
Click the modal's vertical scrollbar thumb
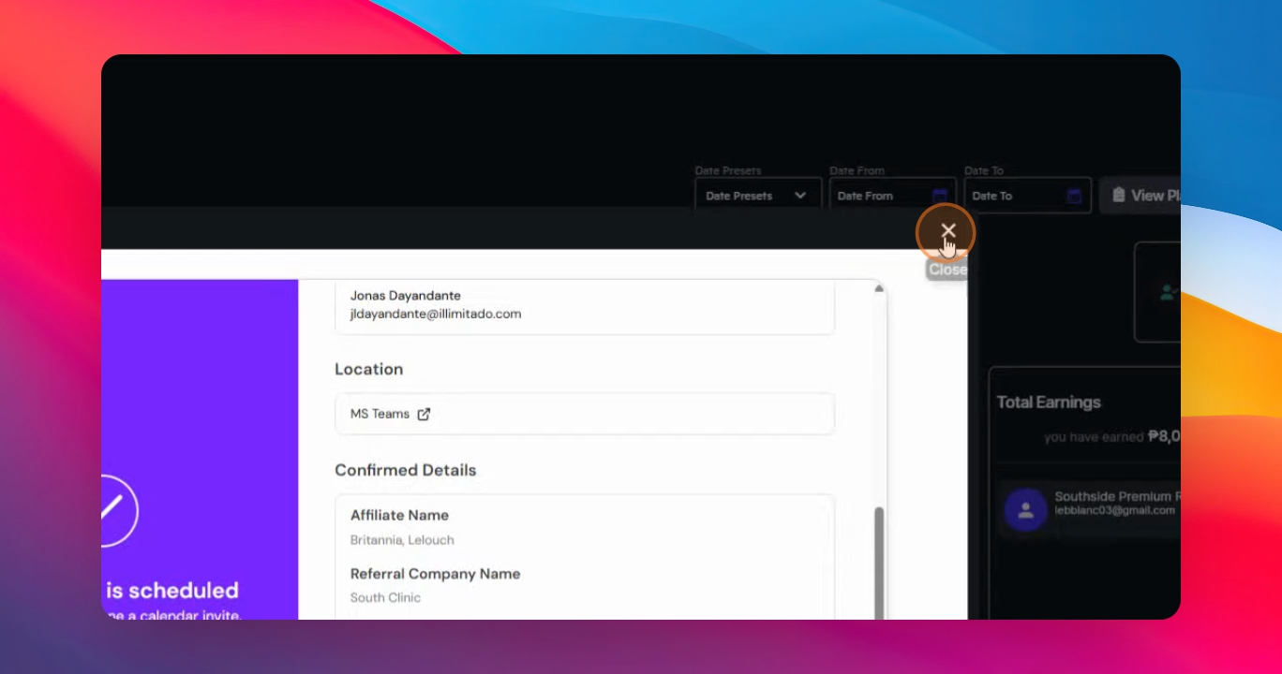click(879, 564)
